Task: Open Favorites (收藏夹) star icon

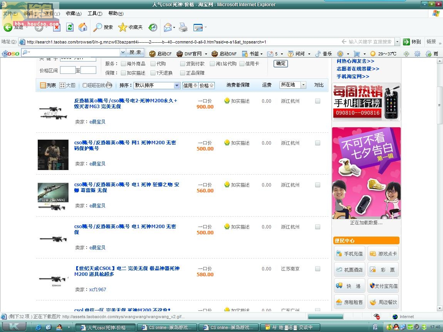Action: pyautogui.click(x=130, y=27)
